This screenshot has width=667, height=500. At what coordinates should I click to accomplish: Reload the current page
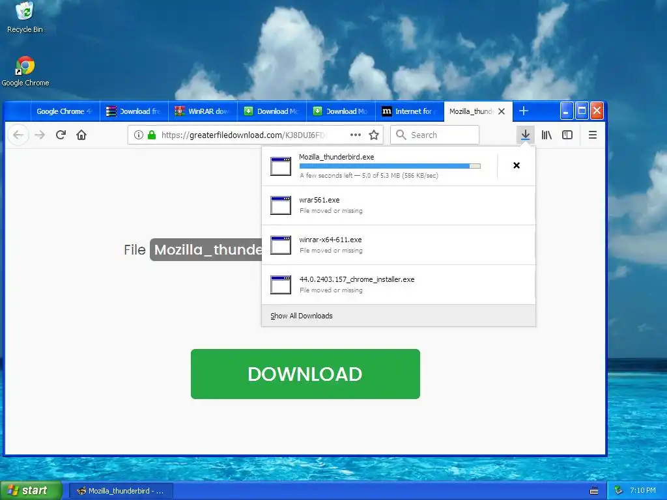click(61, 135)
